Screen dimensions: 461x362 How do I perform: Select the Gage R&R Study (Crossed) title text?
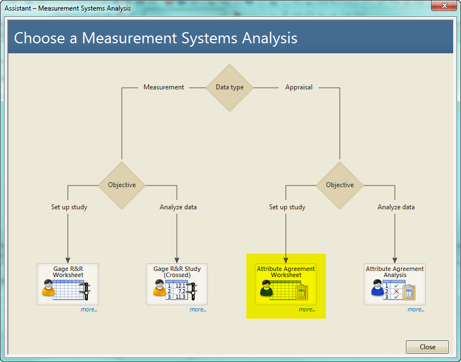point(177,272)
